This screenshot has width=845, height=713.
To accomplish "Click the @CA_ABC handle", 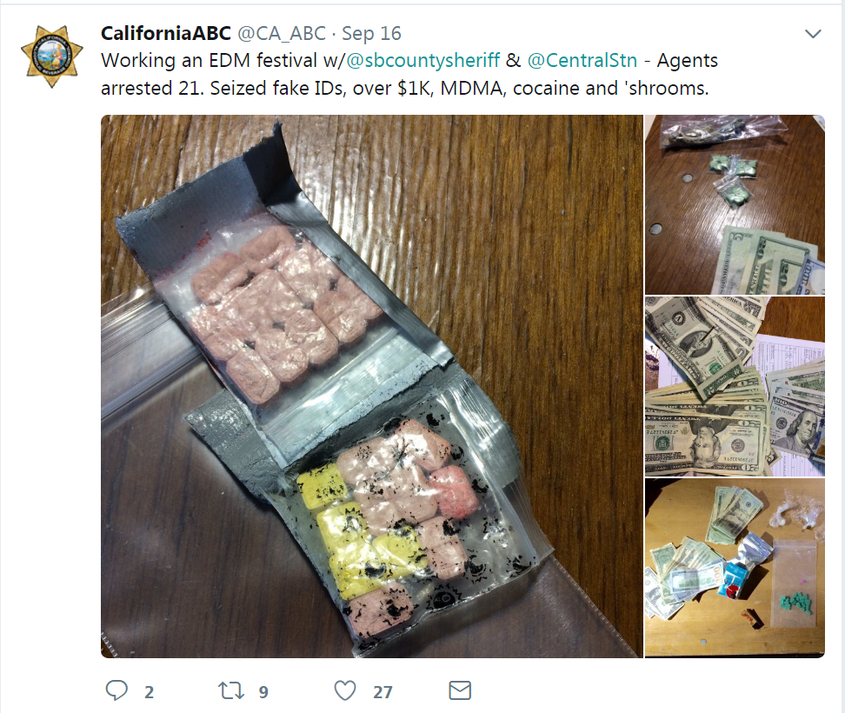I will pos(282,33).
